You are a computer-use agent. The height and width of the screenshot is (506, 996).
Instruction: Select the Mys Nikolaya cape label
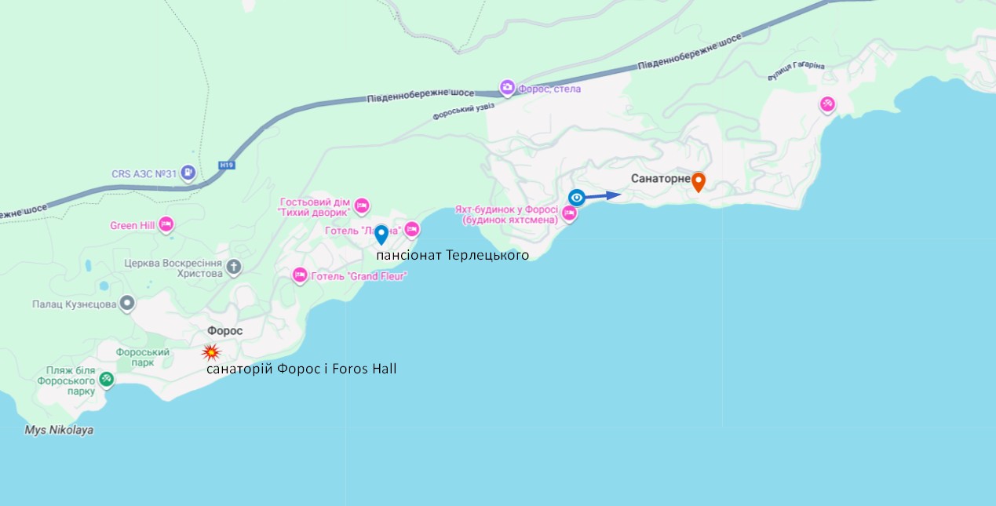(x=59, y=430)
